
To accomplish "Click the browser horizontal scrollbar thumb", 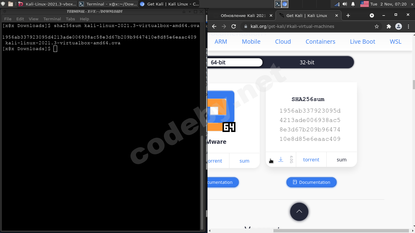I will (x=341, y=231).
